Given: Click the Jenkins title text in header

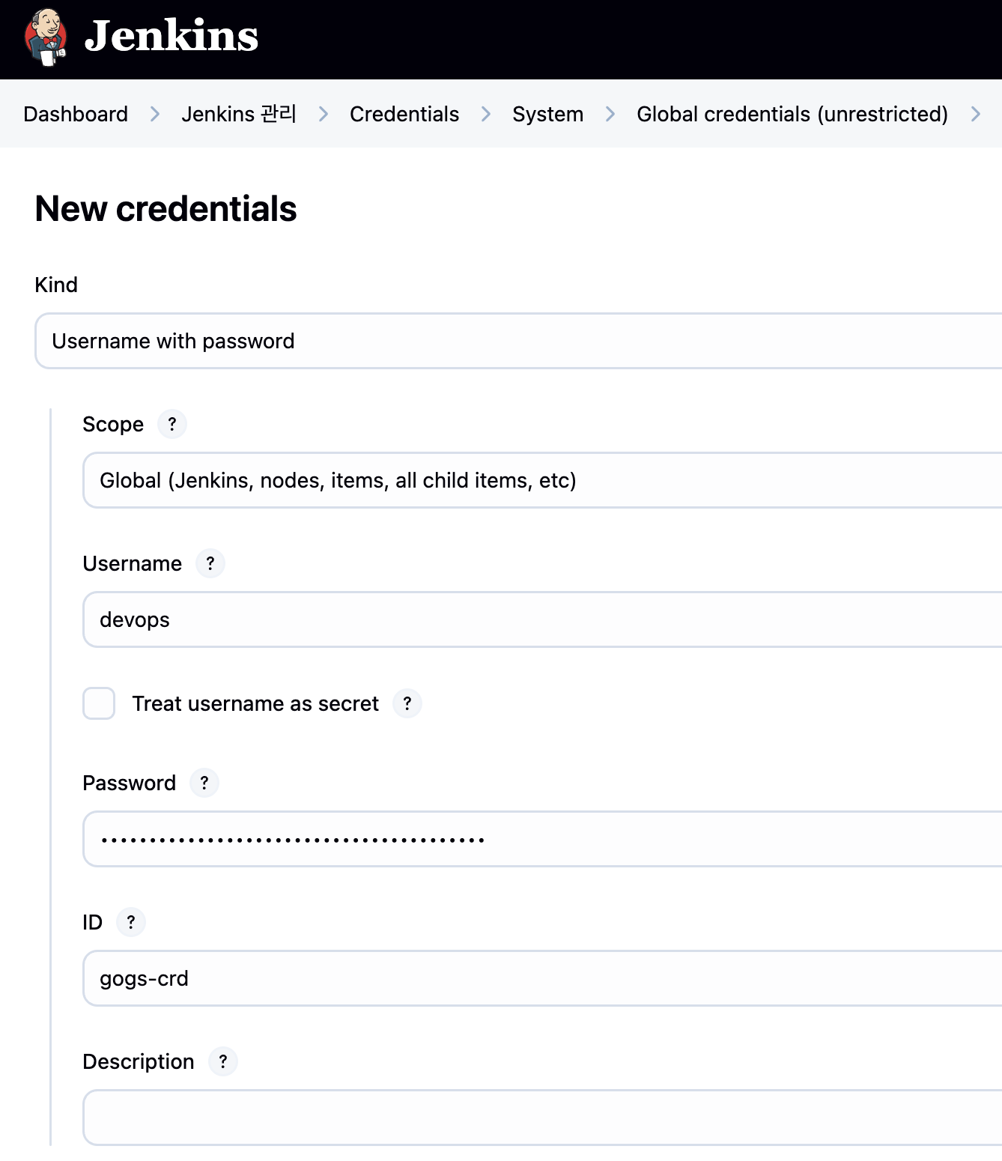Looking at the screenshot, I should click(x=171, y=36).
